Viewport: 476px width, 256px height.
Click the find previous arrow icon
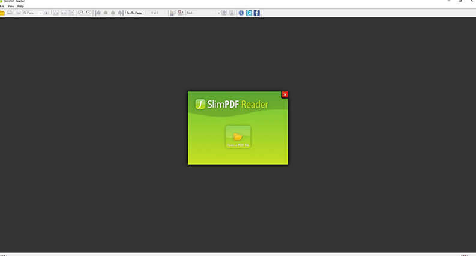click(x=224, y=13)
